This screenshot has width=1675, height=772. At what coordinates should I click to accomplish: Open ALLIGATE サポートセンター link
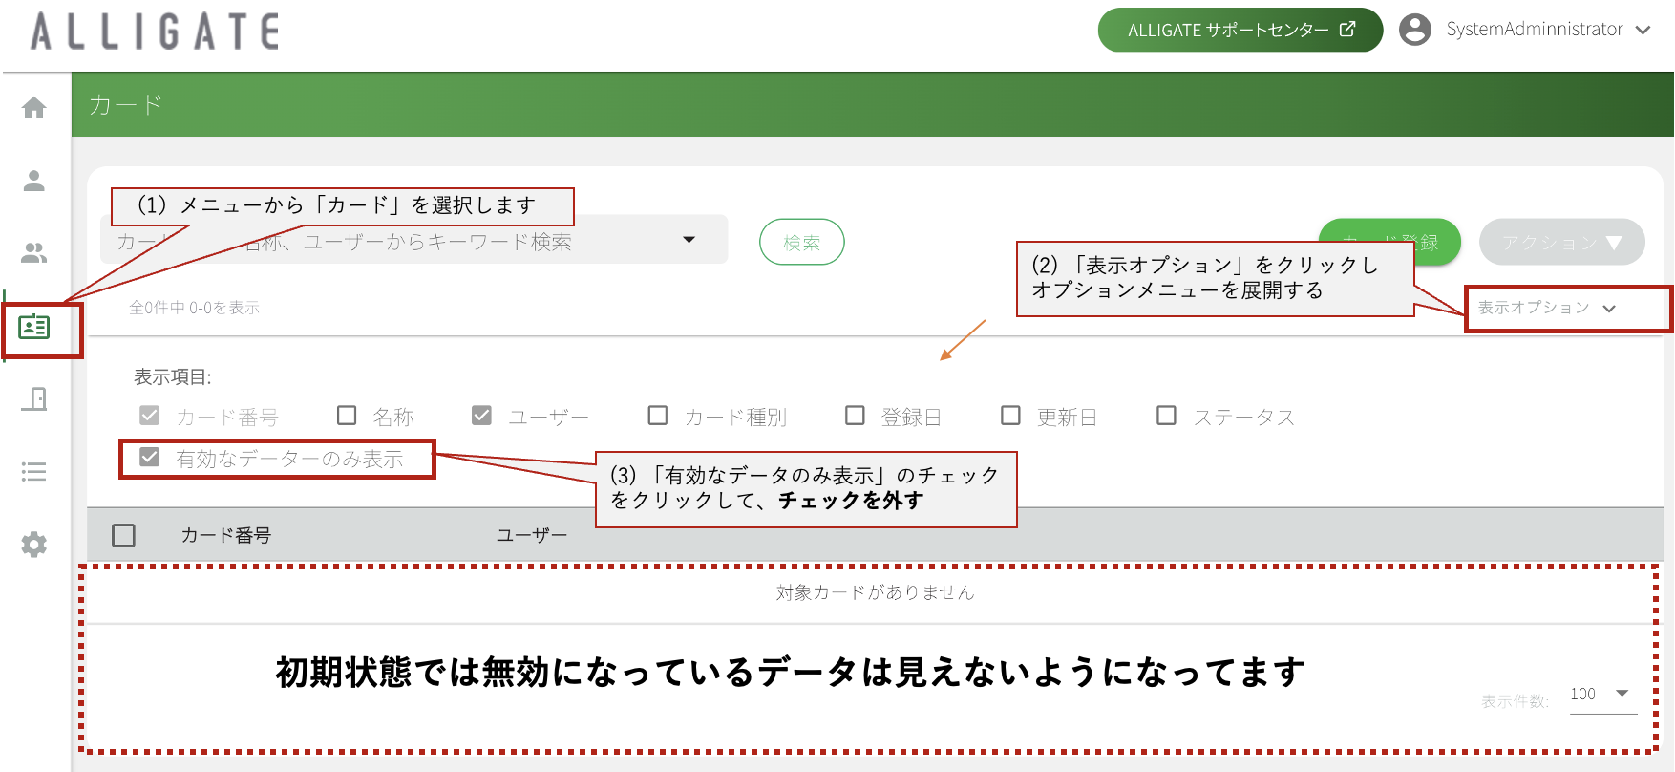click(x=1240, y=30)
